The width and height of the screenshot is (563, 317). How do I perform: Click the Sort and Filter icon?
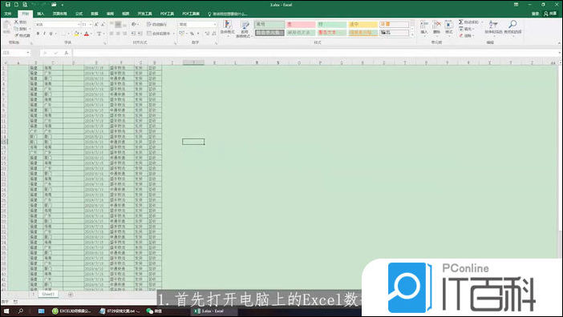(493, 27)
